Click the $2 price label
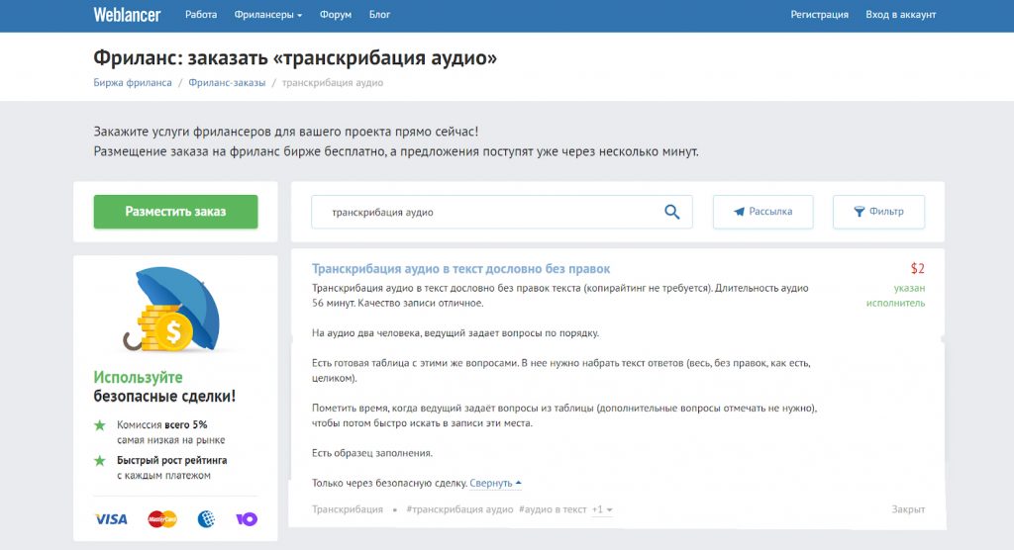 [x=918, y=268]
